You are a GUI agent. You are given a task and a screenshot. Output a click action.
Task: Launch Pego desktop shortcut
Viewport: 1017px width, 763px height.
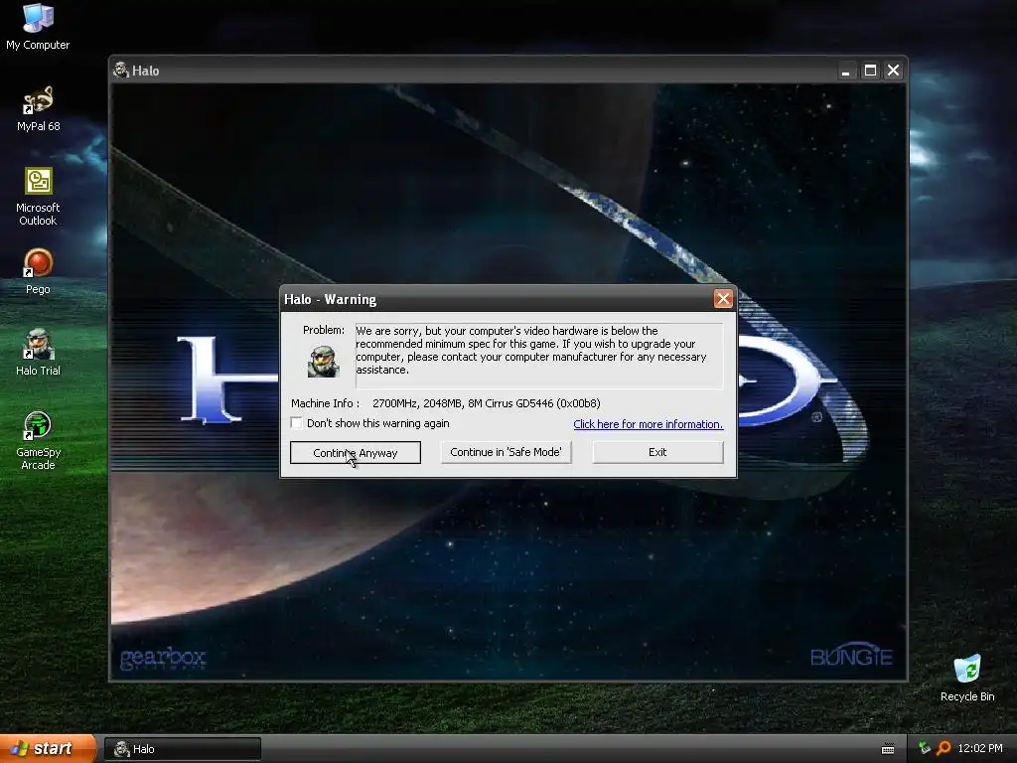point(38,272)
